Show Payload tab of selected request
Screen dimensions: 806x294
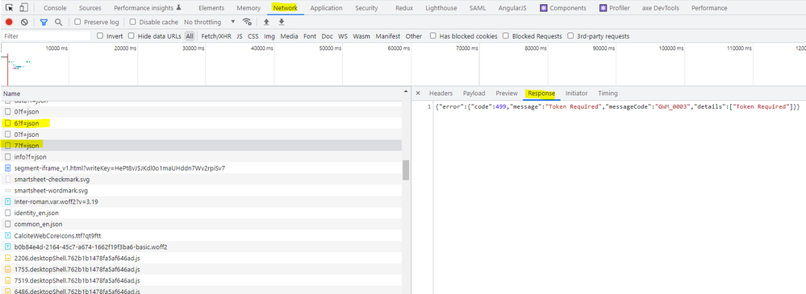pos(474,93)
